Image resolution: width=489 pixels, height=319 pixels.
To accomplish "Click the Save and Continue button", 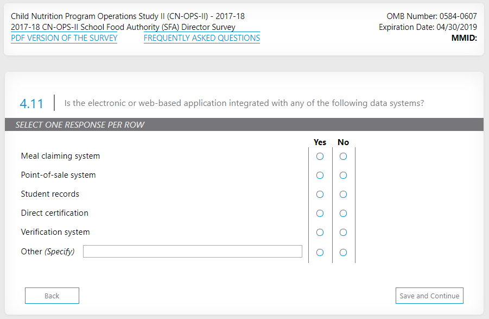I will click(x=429, y=296).
